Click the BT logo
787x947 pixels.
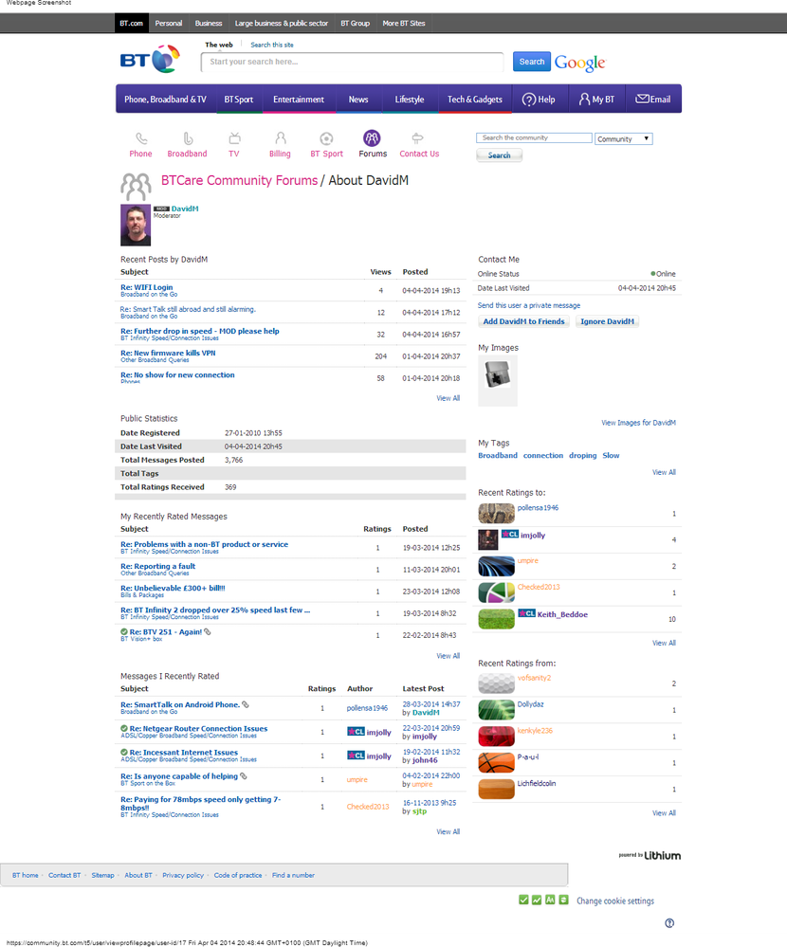point(150,59)
